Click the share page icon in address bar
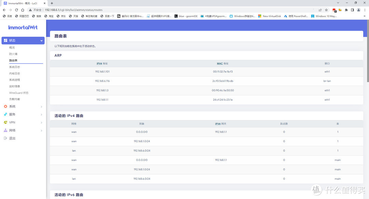The height and width of the screenshot is (199, 369). pos(320,10)
